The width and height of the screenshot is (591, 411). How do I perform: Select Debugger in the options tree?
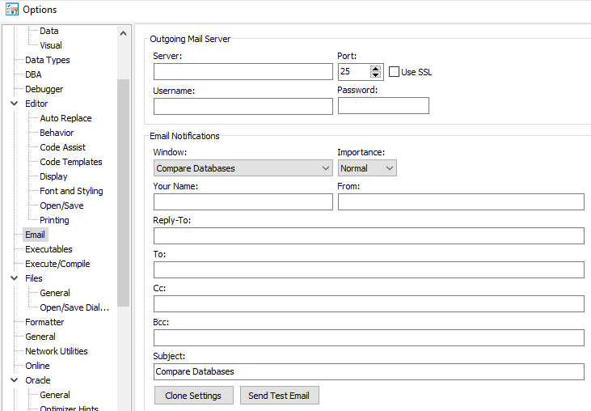point(44,89)
